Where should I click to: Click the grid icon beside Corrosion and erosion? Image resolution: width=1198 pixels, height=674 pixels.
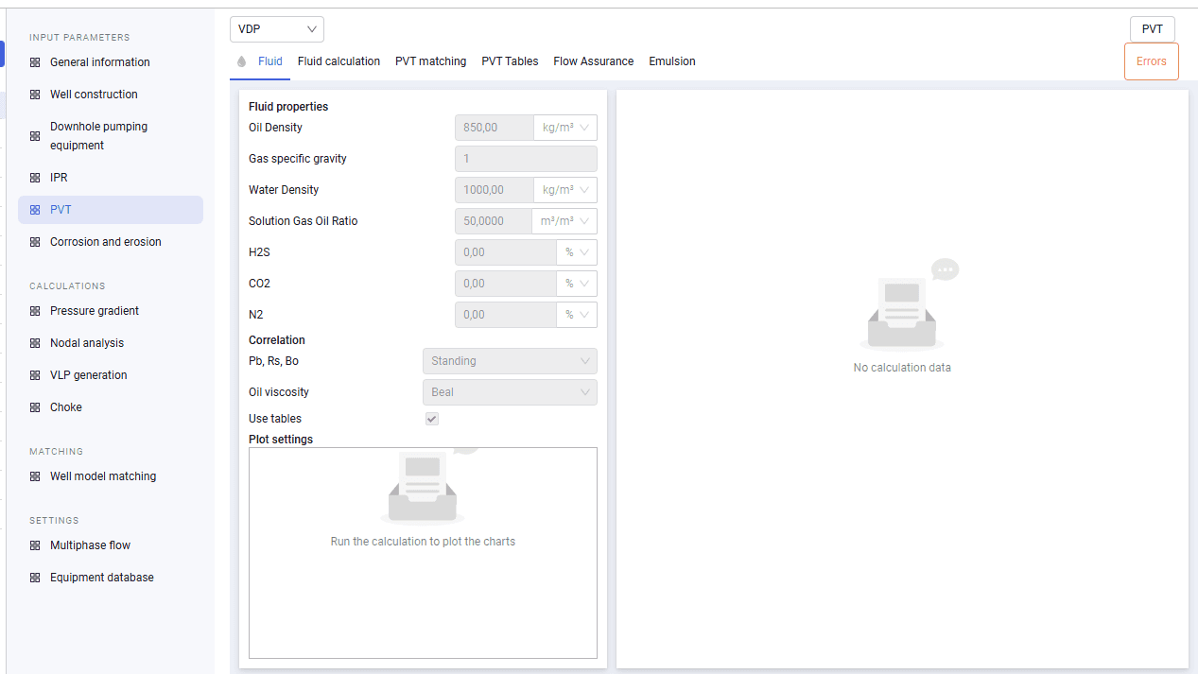(35, 242)
